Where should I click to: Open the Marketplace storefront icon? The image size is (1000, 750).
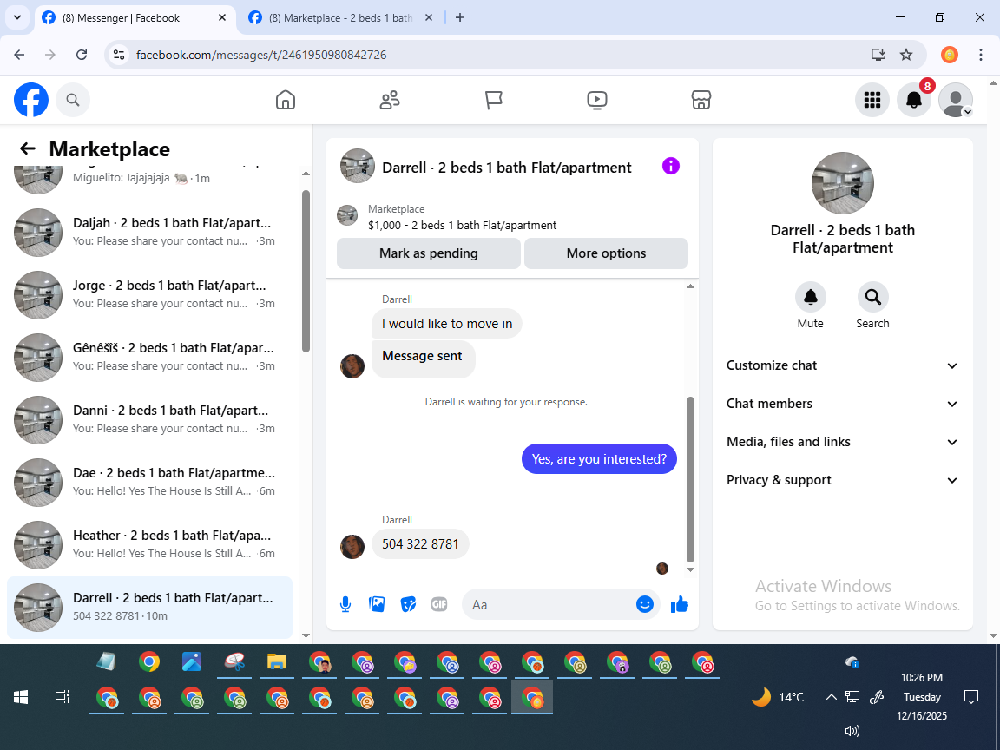701,100
